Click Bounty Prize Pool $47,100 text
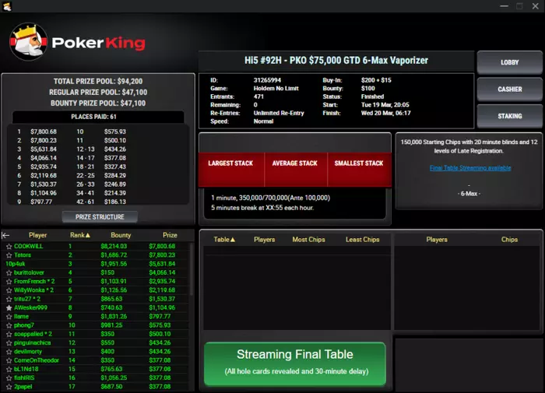The width and height of the screenshot is (545, 393). (98, 104)
